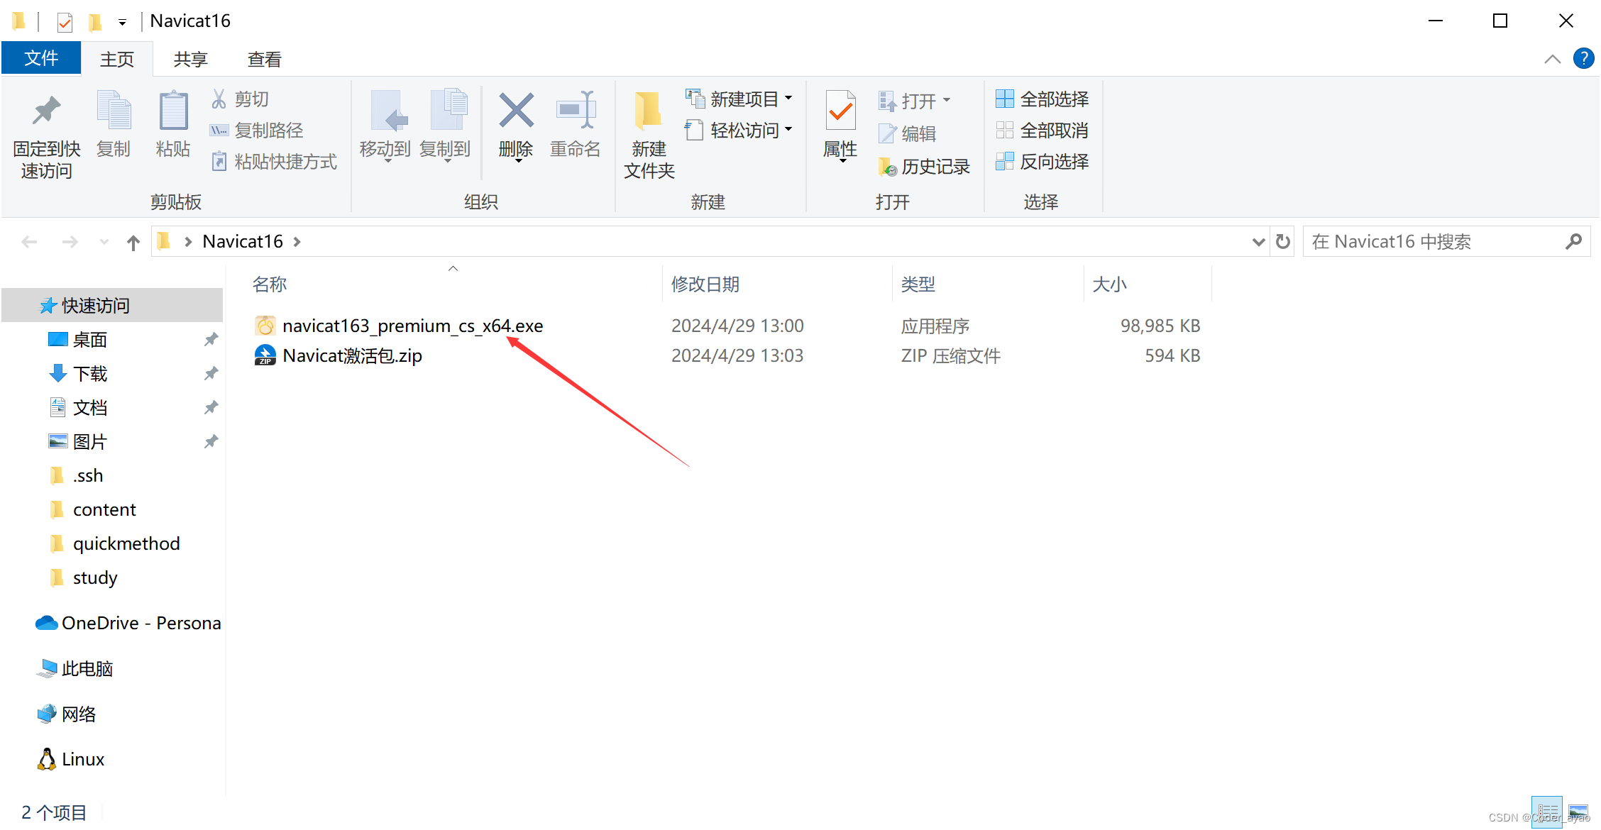1601x830 pixels.
Task: Edit the selected file
Action: coord(908,133)
